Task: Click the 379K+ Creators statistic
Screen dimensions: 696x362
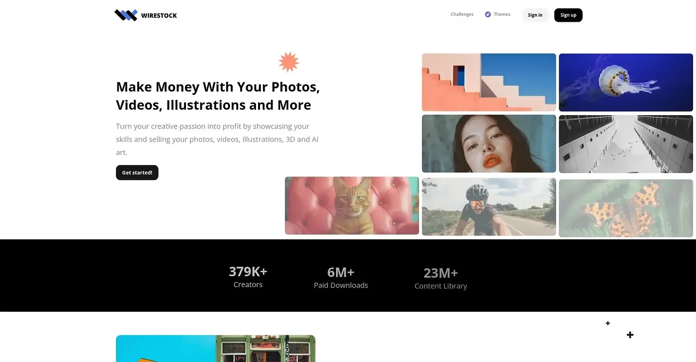Action: pos(248,277)
